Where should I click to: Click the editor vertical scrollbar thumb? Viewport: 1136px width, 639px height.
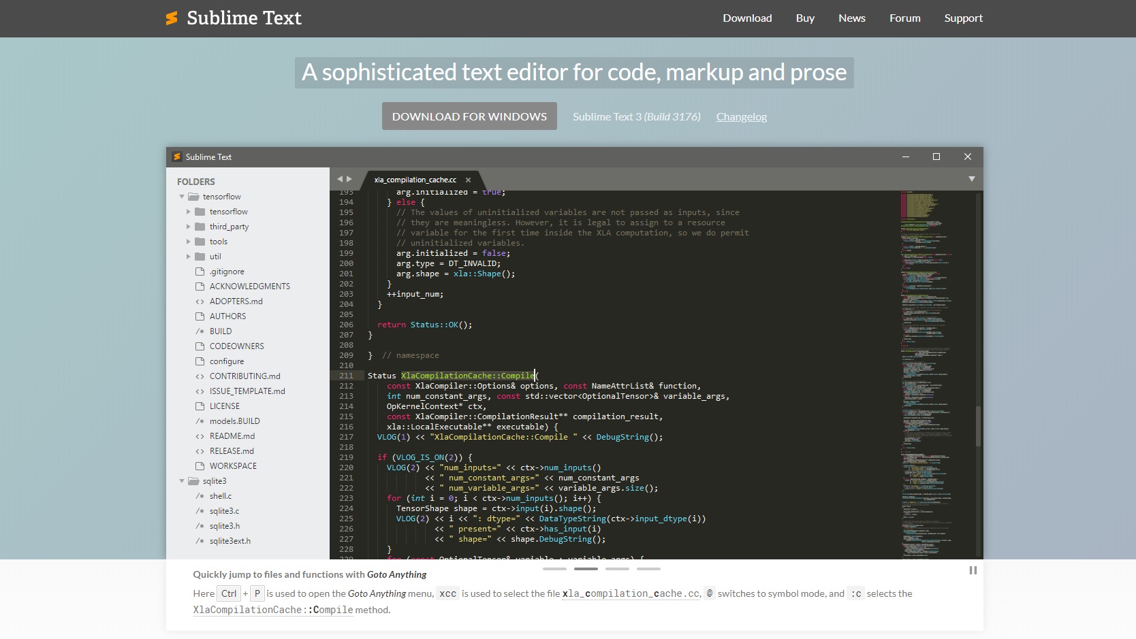click(978, 426)
